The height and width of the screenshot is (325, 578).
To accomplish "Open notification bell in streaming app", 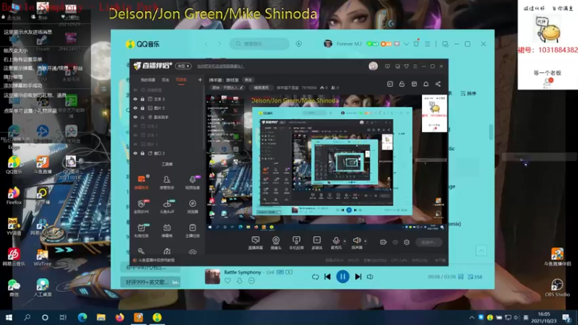I will (426, 84).
